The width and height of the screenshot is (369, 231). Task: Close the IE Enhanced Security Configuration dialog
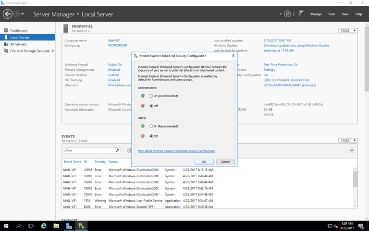click(x=233, y=56)
